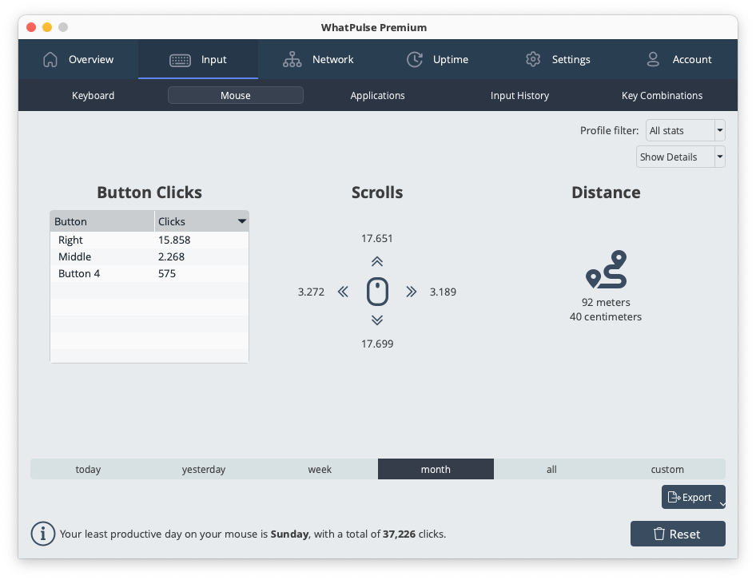Click the Export button

692,497
